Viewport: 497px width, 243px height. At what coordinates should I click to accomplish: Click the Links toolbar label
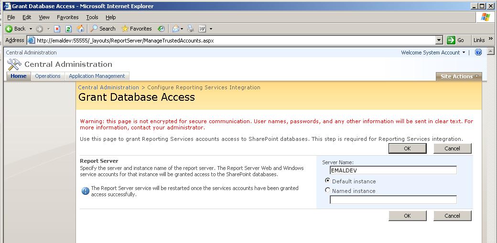(x=479, y=40)
